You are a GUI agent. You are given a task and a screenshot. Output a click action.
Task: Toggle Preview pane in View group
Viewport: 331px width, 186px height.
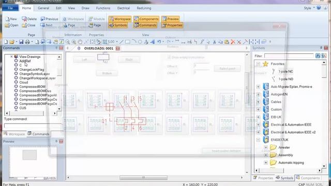pyautogui.click(x=170, y=19)
